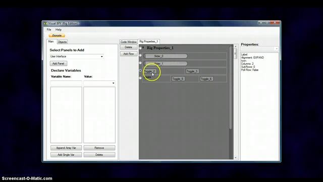Image resolution: width=323 pixels, height=182 pixels.
Task: Click the Add Panel button
Action: (x=59, y=64)
